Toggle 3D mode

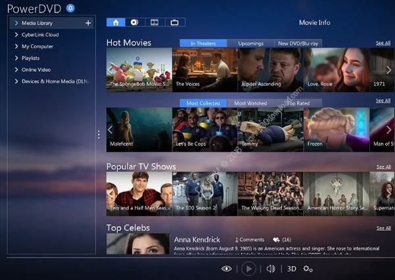coord(292,269)
